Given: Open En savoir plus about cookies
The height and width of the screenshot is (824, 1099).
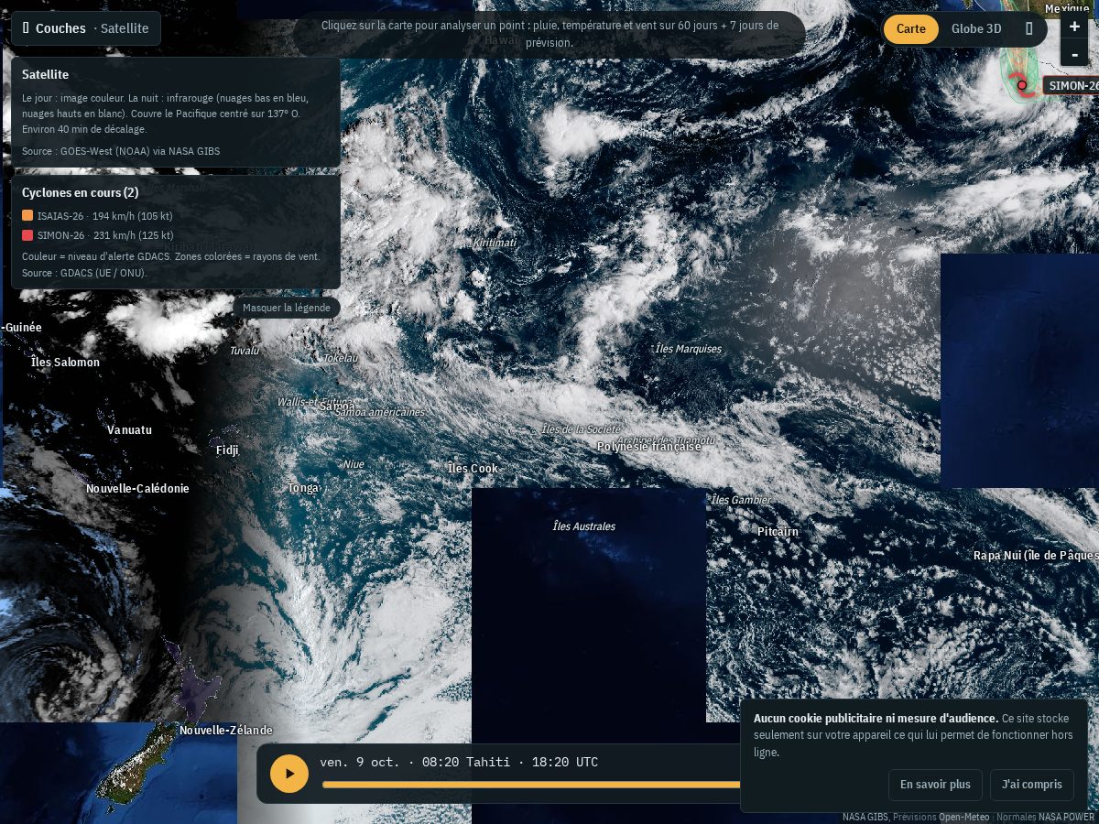Looking at the screenshot, I should tap(935, 785).
